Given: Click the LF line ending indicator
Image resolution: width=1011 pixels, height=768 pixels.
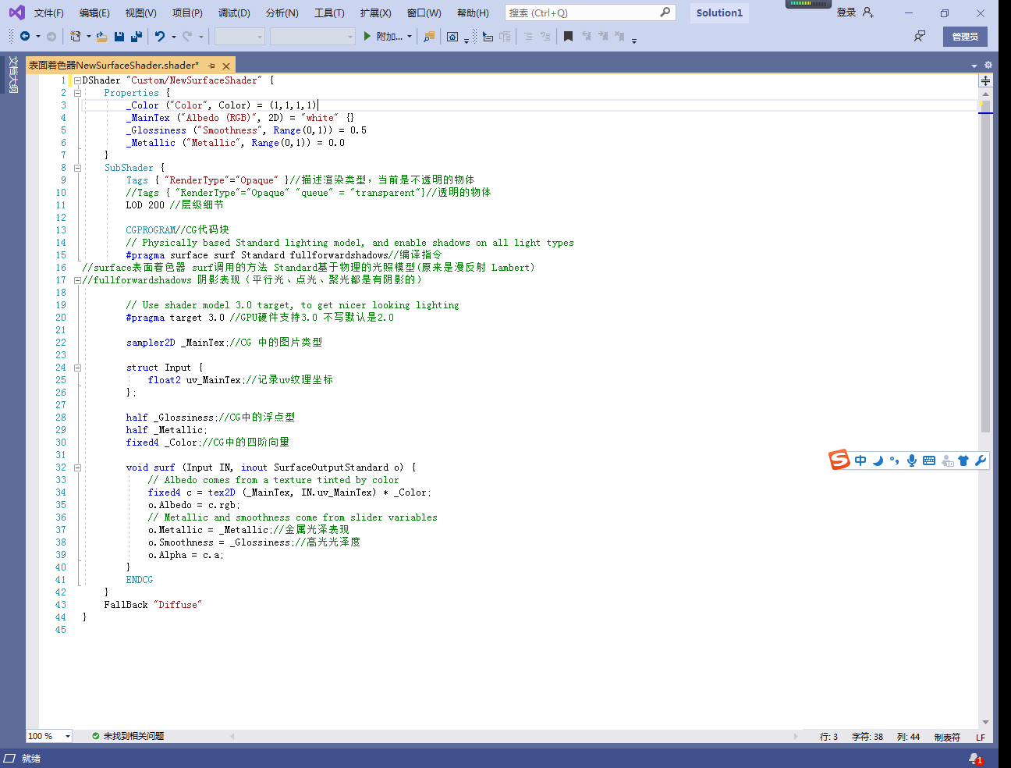Looking at the screenshot, I should coord(981,737).
